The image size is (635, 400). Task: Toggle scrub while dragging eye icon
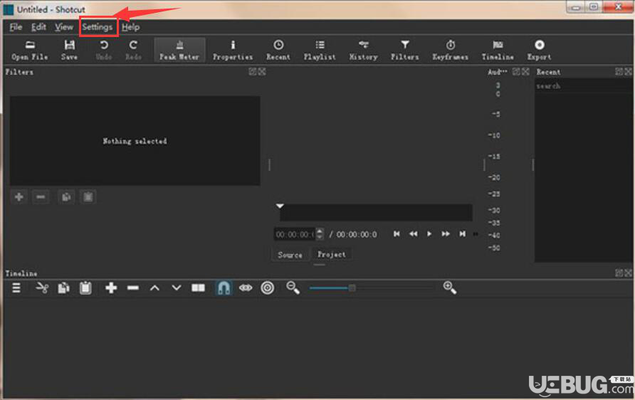click(x=246, y=288)
